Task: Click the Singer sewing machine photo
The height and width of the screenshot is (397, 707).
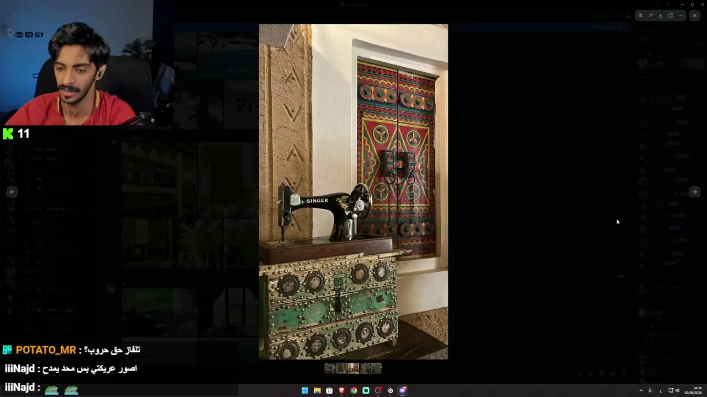Action: [x=353, y=192]
